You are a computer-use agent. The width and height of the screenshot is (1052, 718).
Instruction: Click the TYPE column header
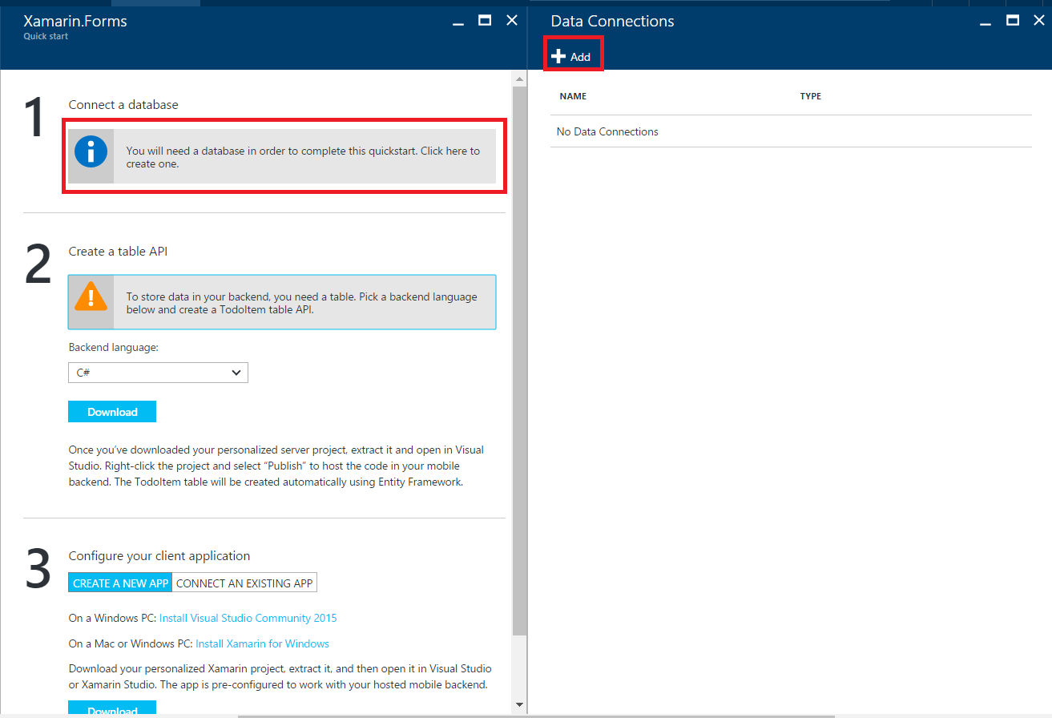[811, 96]
